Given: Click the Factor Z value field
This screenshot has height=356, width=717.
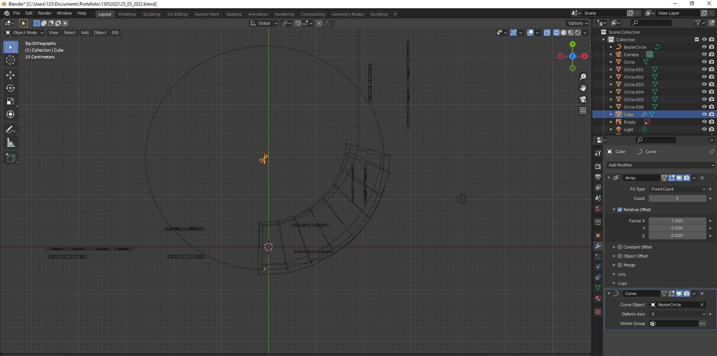Looking at the screenshot, I should point(677,235).
